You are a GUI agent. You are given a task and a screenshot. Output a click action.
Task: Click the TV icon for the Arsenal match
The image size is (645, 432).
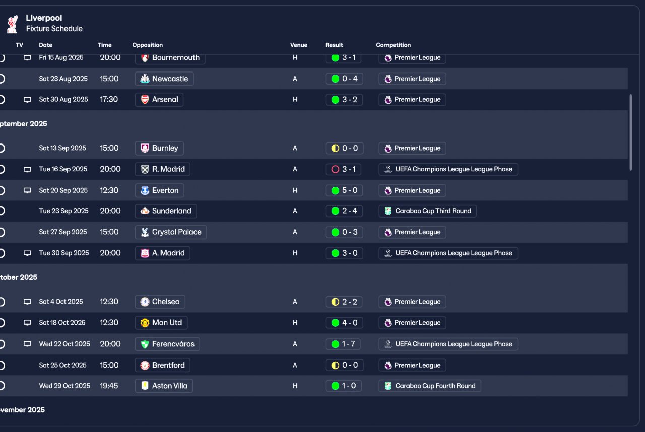point(27,100)
